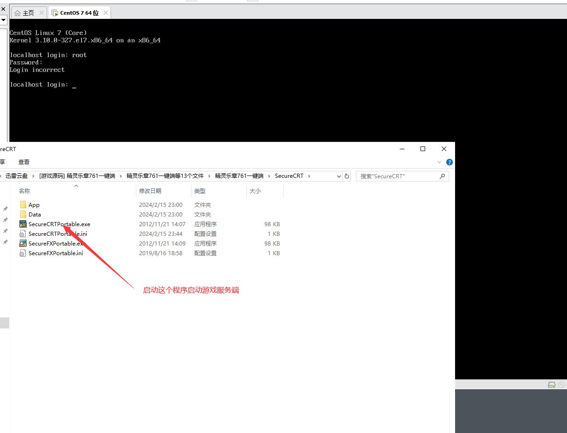Click the SecureFXPortable.ini file icon

pyautogui.click(x=23, y=253)
